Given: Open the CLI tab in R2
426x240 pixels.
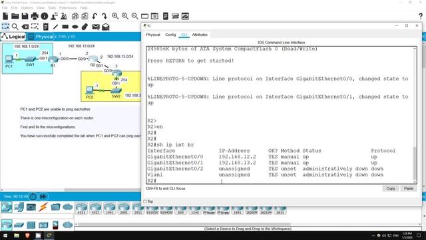Looking at the screenshot, I should tap(184, 35).
